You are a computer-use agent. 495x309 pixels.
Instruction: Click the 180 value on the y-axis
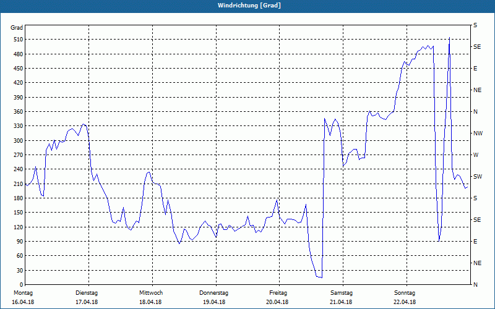pos(19,198)
